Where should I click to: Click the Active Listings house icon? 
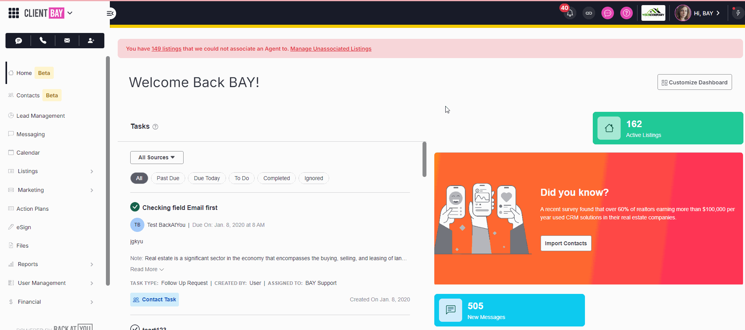609,128
